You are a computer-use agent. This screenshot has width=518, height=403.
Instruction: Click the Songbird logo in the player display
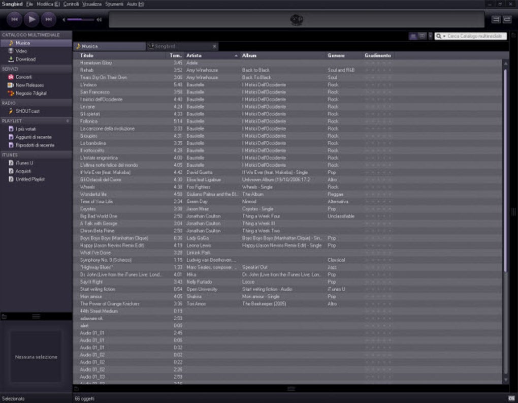(297, 20)
